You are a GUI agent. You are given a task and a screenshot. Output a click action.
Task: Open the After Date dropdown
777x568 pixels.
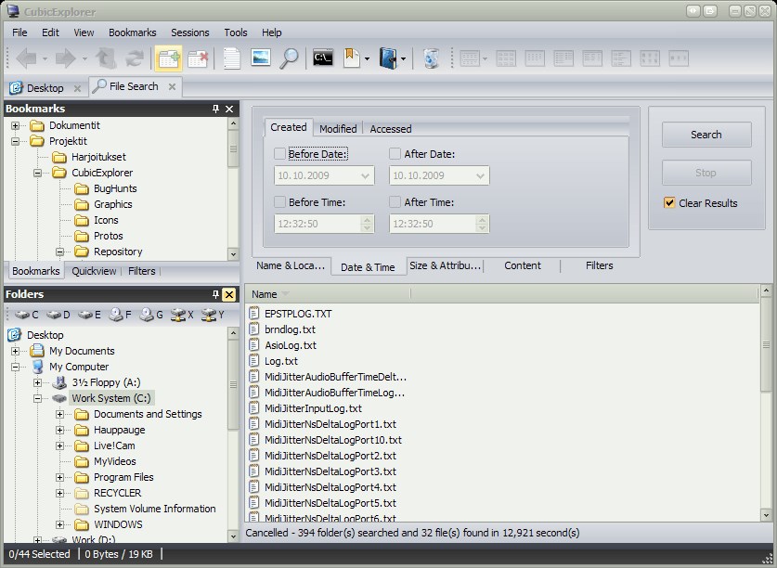(x=480, y=175)
